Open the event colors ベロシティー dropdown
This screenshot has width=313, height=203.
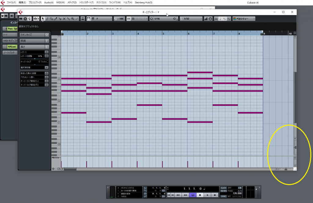(244, 19)
